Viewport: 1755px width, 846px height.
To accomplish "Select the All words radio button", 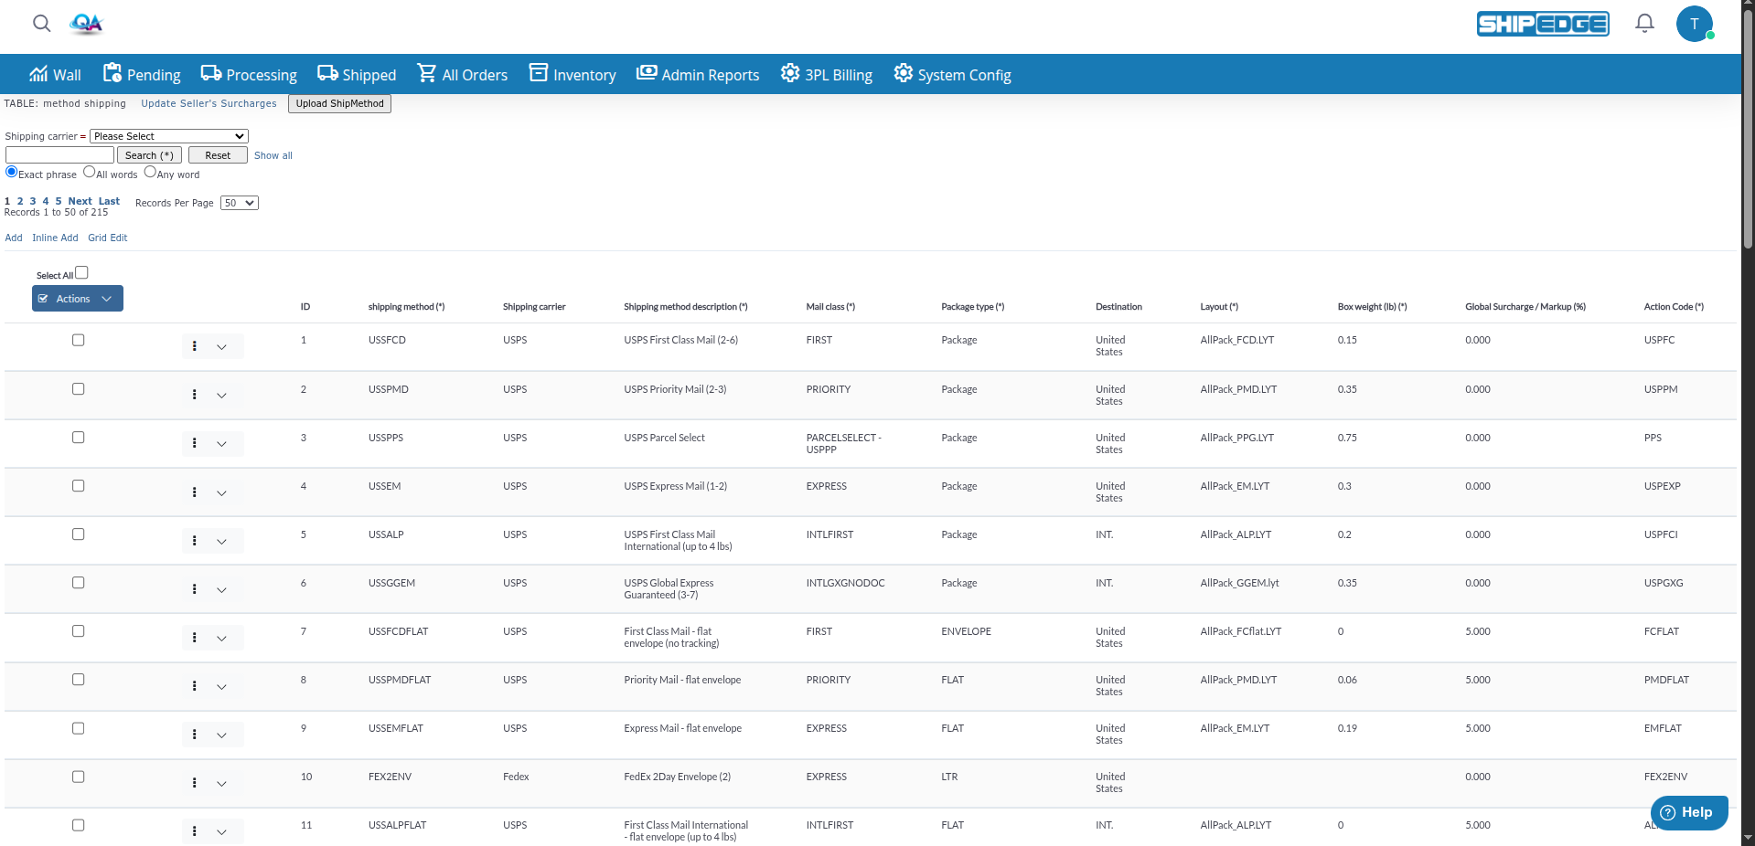I will coord(90,172).
